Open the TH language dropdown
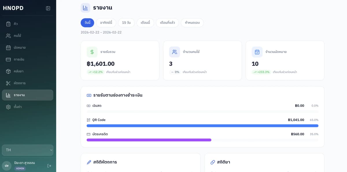Screen dimensions: 347x172 pyautogui.click(x=27, y=150)
